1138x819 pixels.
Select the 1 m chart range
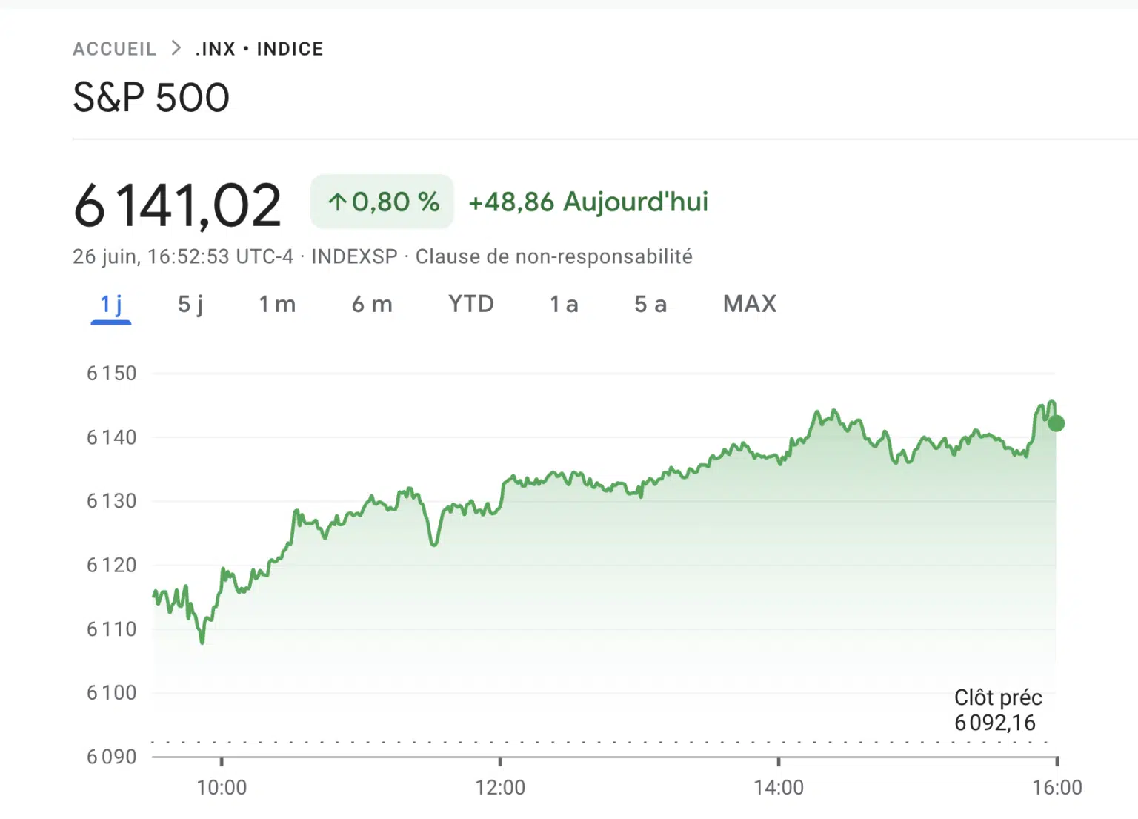click(x=277, y=305)
